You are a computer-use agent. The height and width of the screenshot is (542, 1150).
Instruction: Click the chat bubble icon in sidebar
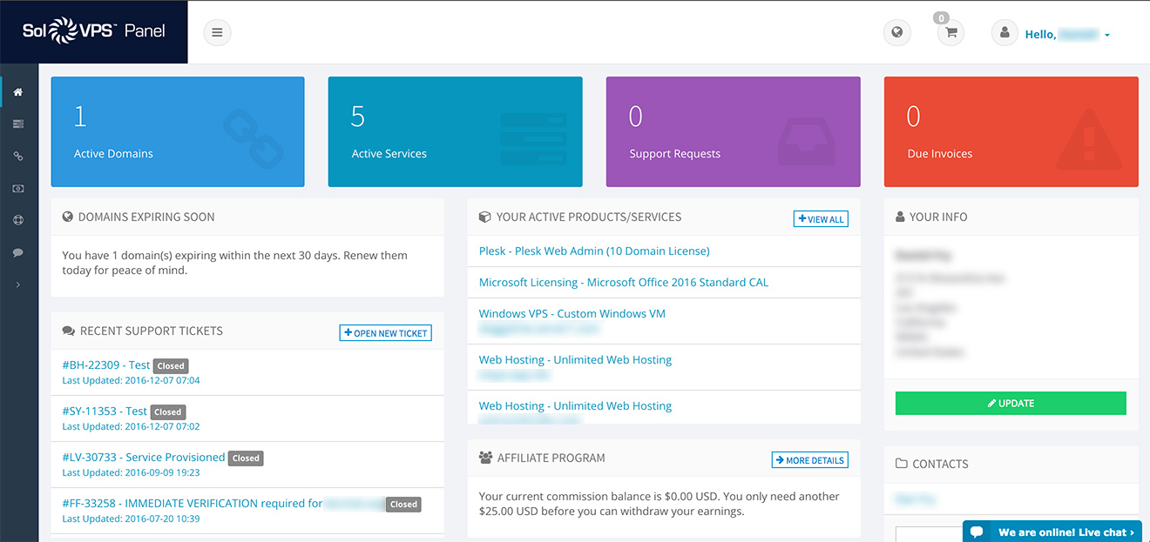tap(18, 252)
